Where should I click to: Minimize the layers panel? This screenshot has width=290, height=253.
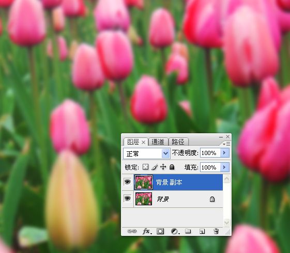pyautogui.click(x=221, y=137)
